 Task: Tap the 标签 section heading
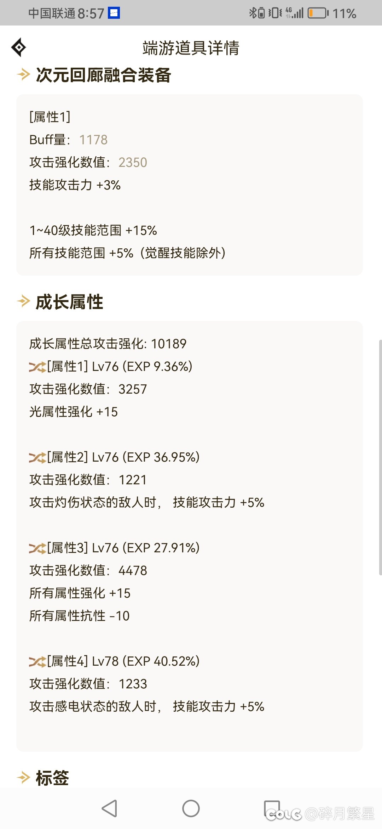coord(52,778)
